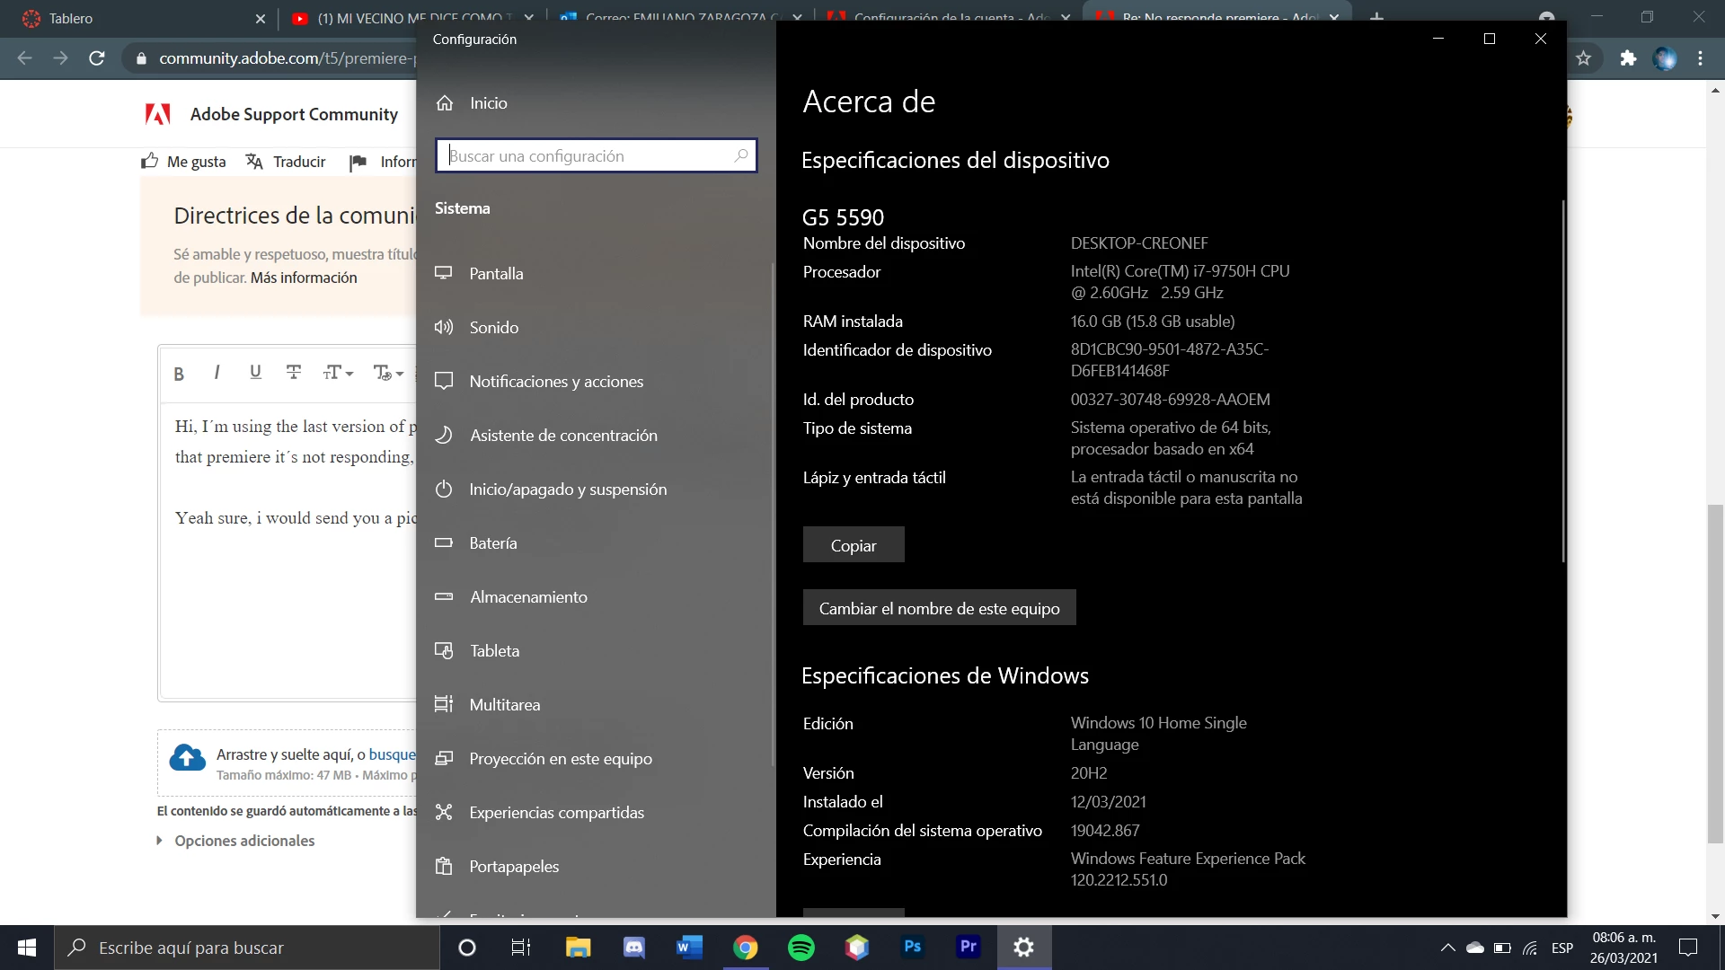Open Multitarea settings page

click(504, 705)
